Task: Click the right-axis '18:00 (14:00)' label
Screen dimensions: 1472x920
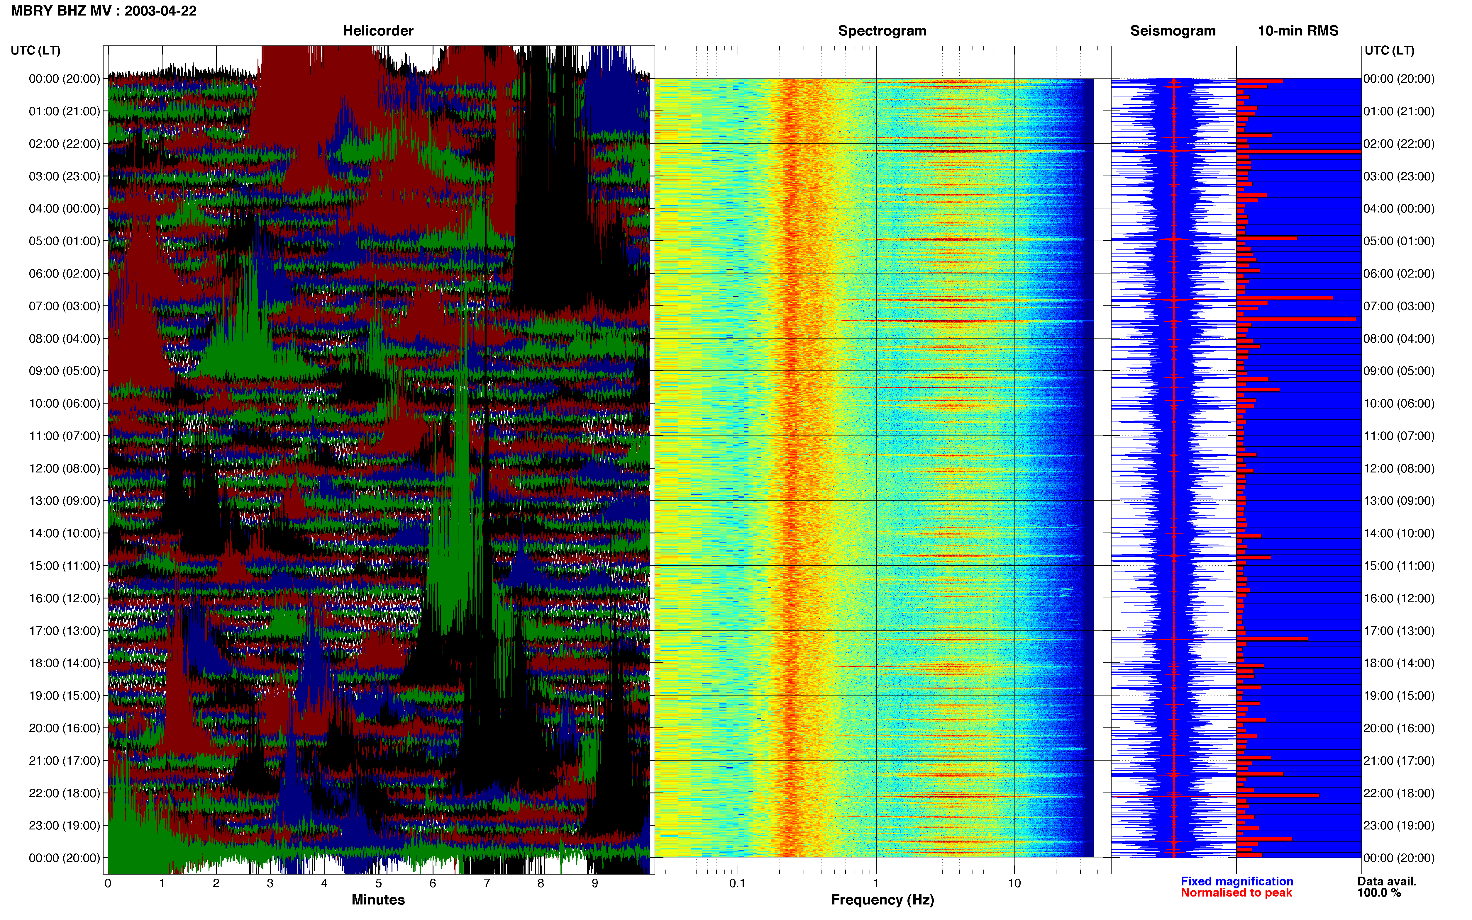Action: [1399, 663]
